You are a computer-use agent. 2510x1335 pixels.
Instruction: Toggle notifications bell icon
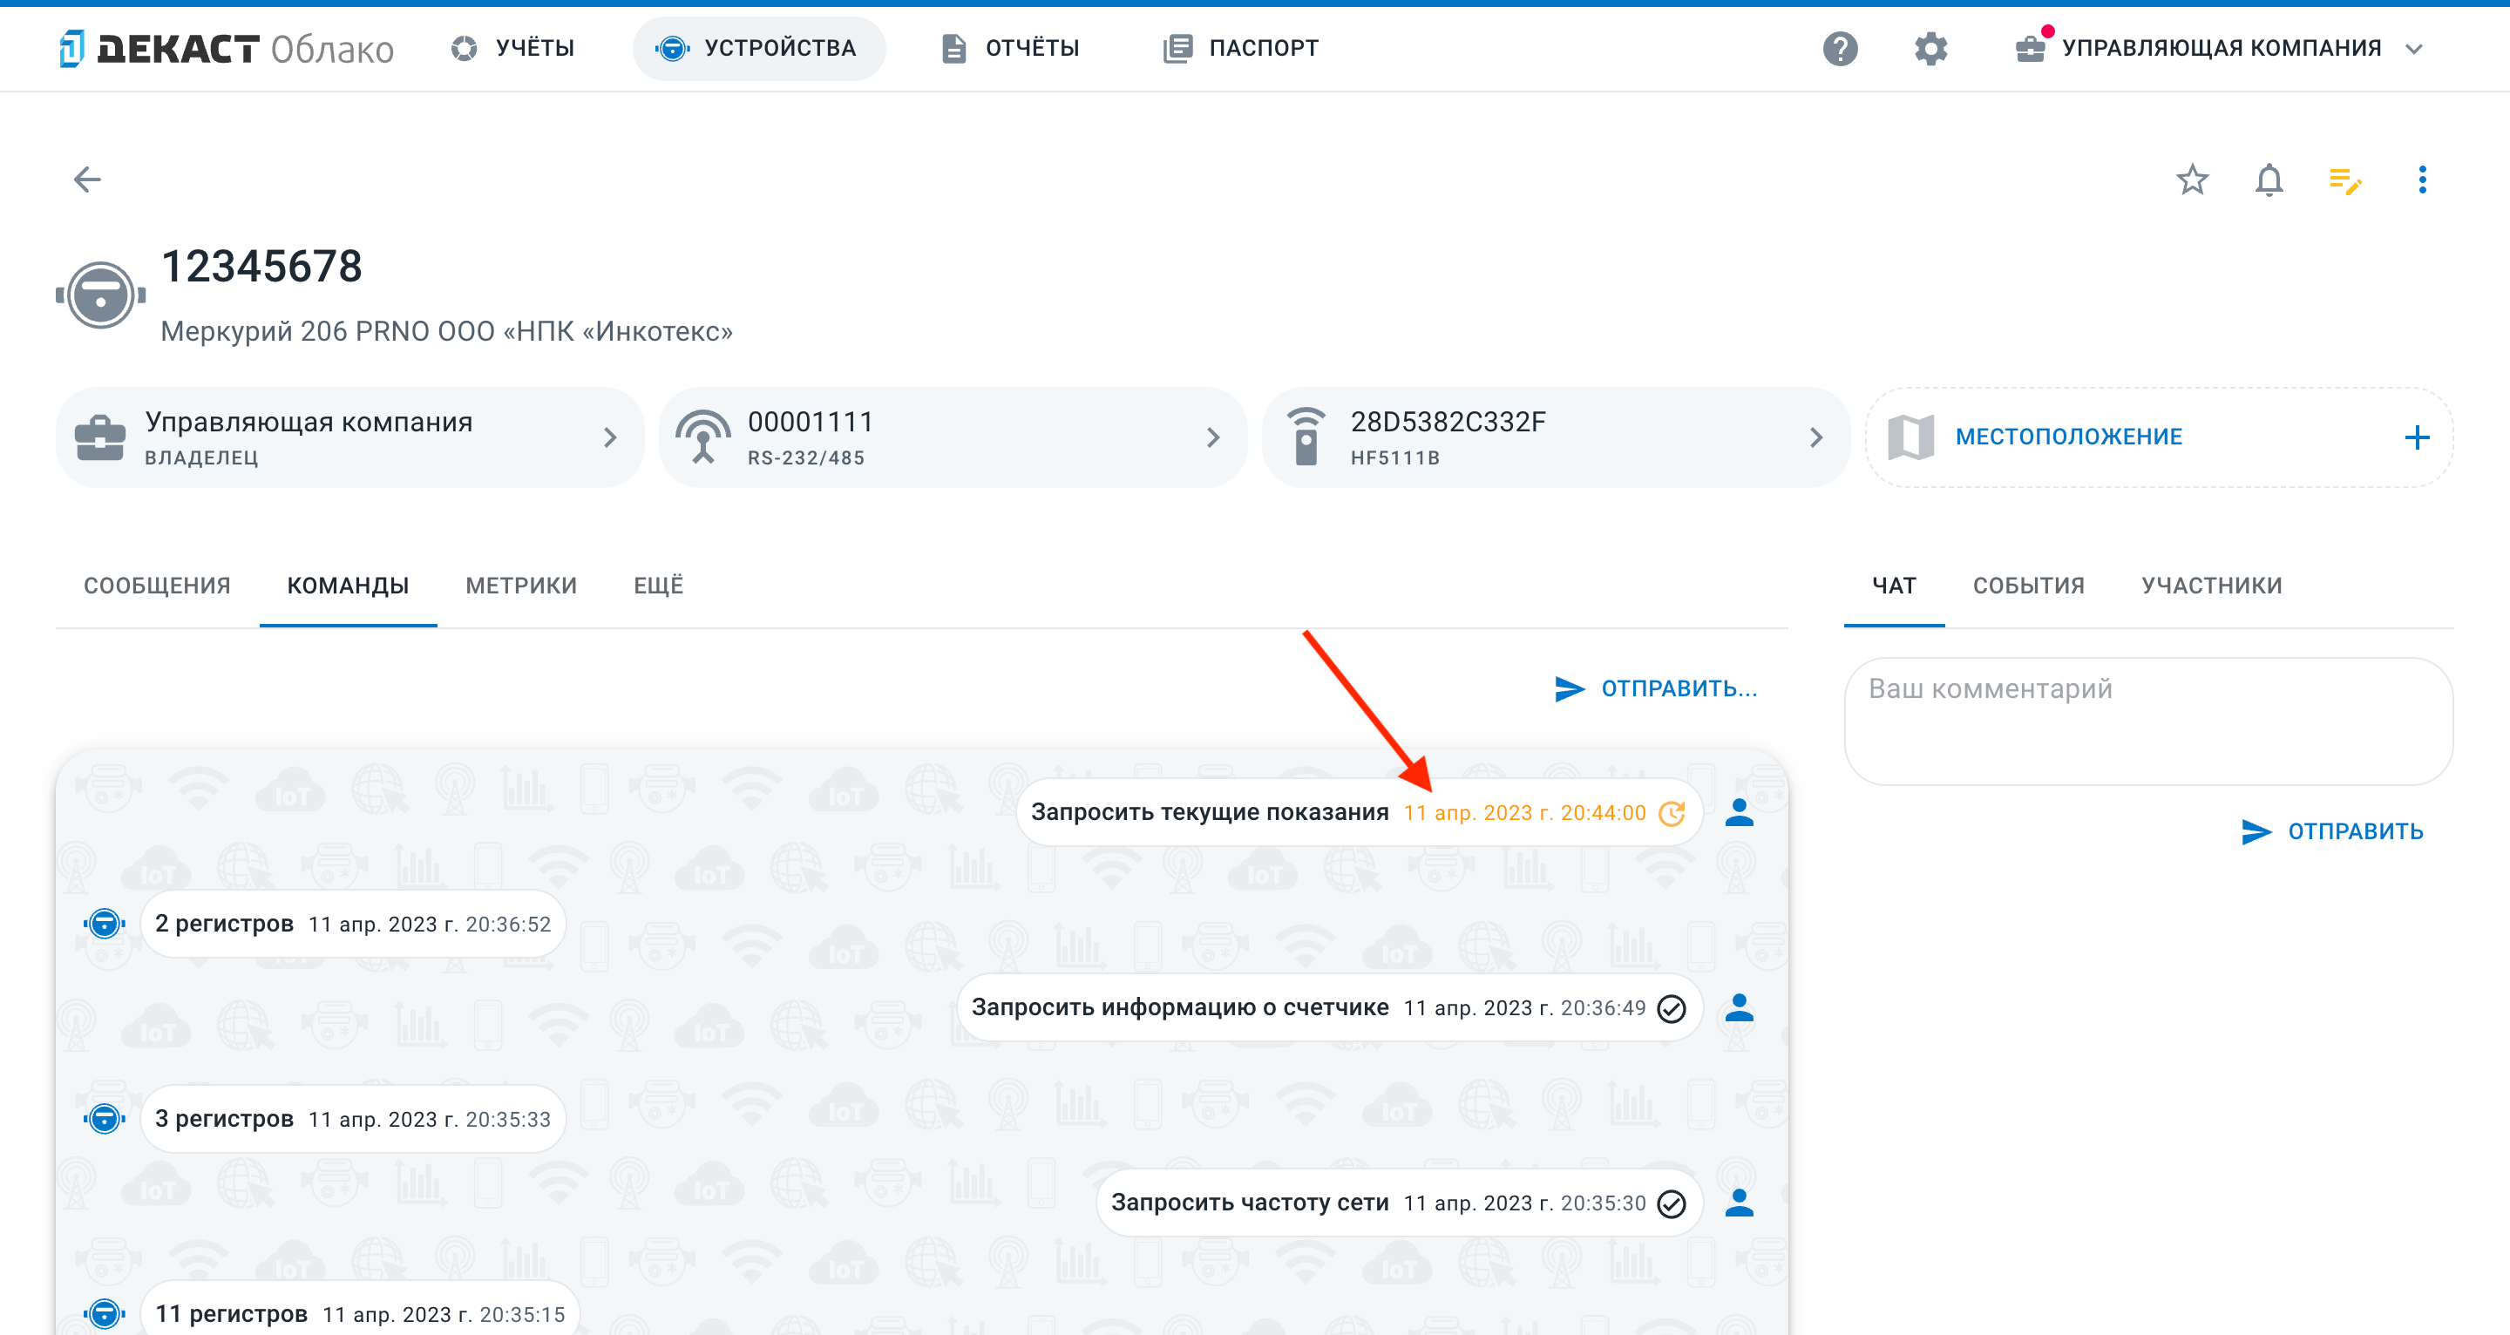[2269, 180]
